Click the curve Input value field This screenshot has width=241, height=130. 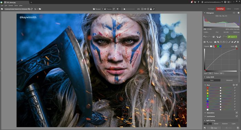point(210,73)
